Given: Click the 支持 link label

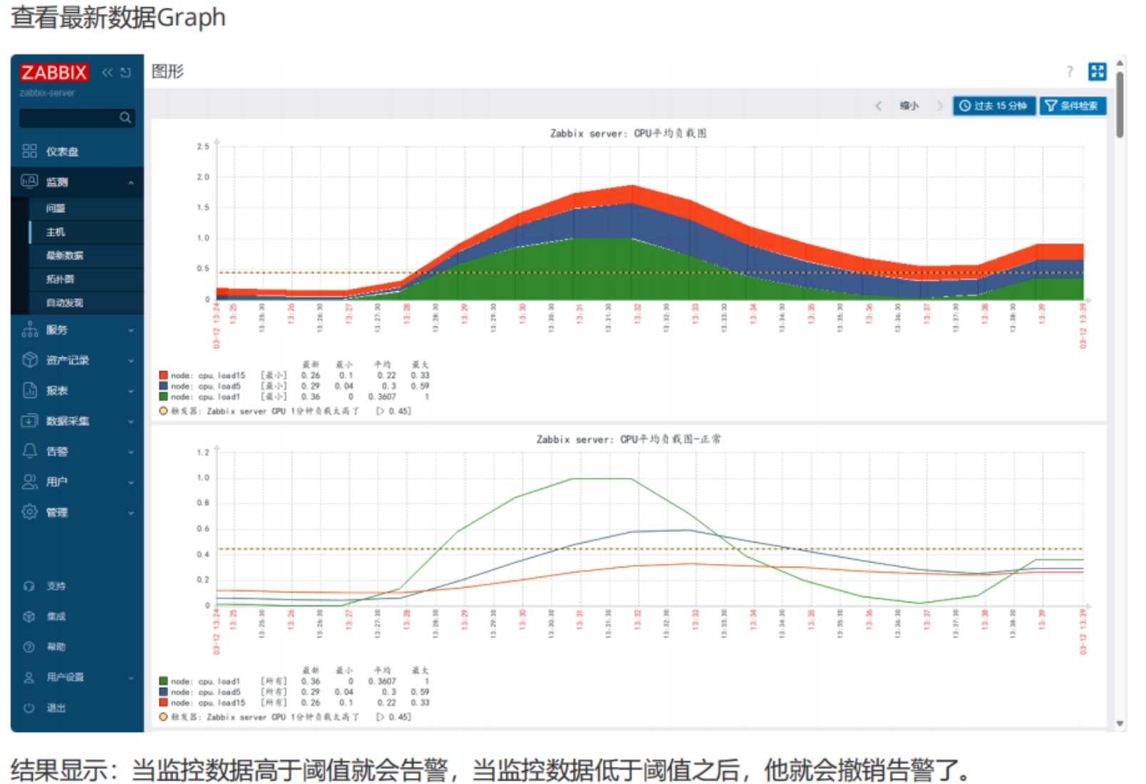Looking at the screenshot, I should click(56, 586).
